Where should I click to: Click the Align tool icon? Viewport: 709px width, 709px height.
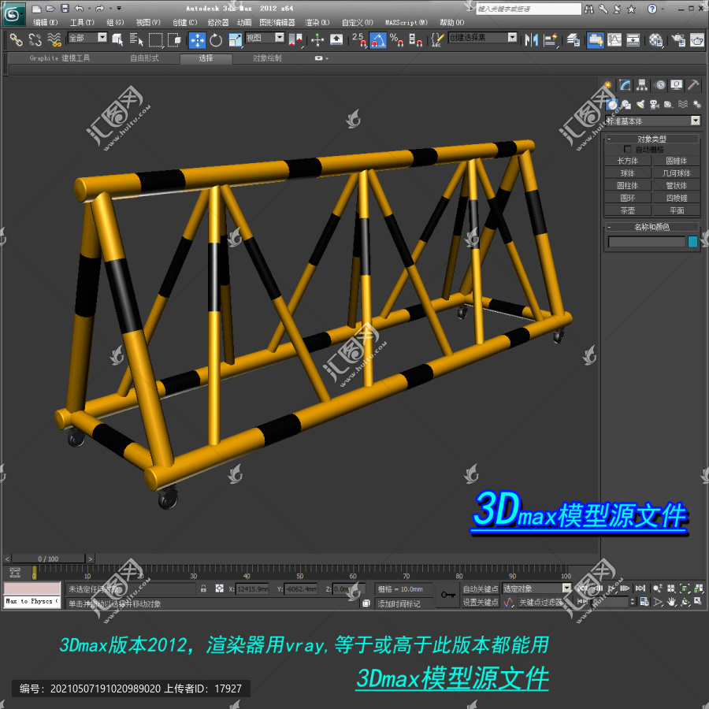[551, 40]
